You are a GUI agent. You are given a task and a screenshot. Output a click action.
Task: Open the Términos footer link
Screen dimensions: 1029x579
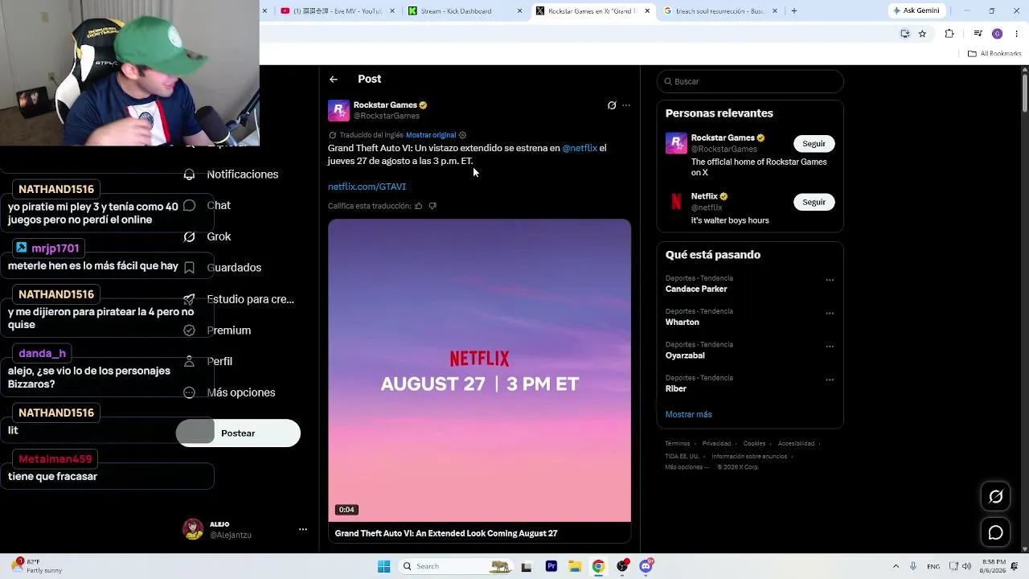click(x=677, y=444)
